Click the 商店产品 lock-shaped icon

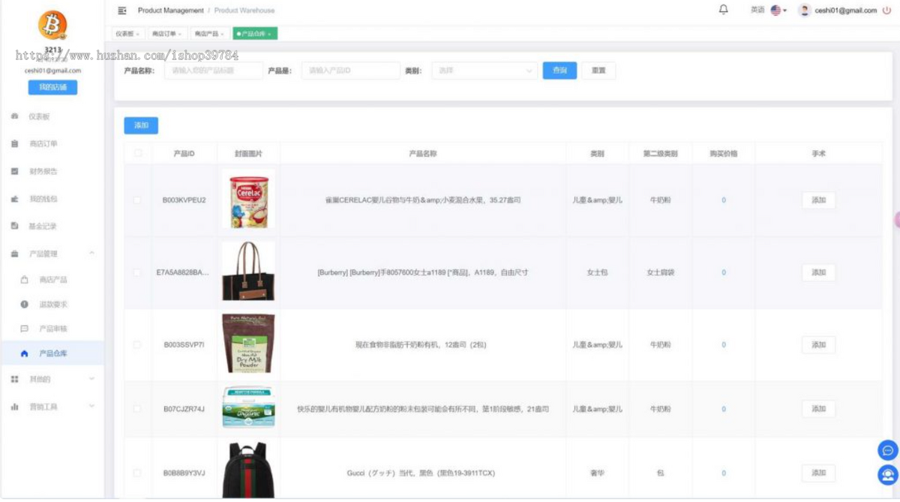tap(24, 279)
